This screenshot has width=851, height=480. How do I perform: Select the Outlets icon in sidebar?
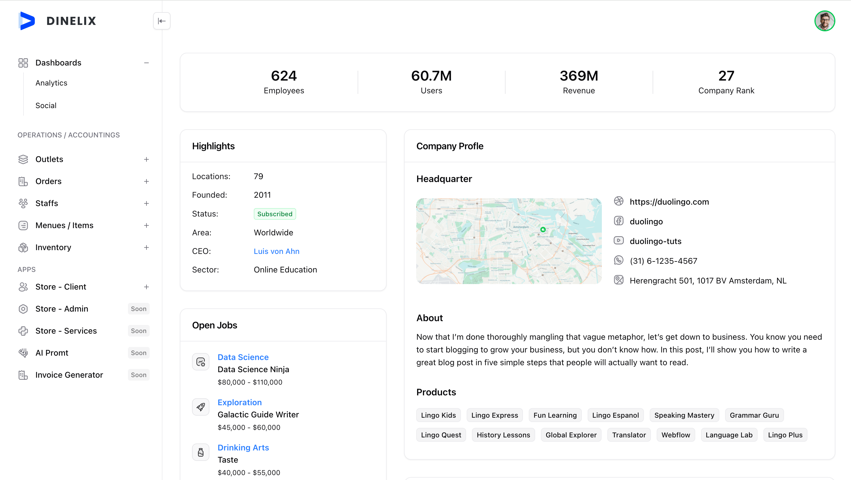[23, 159]
